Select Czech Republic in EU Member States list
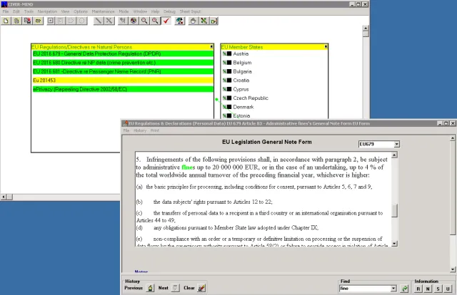 pyautogui.click(x=251, y=98)
